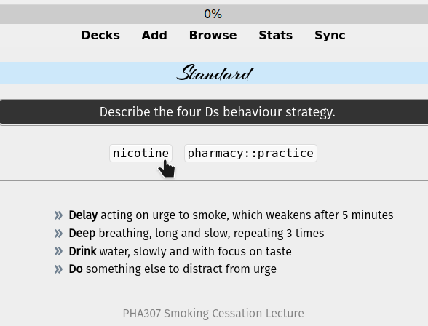This screenshot has height=326, width=428.
Task: View the Stats page
Action: 275,35
